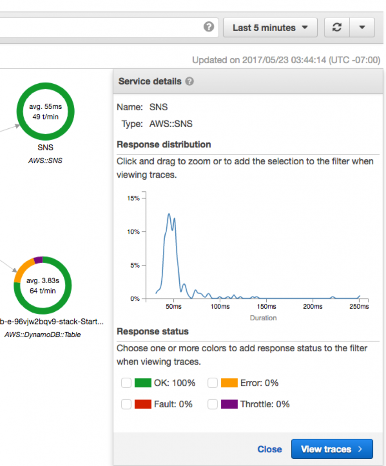
Task: Click the "100ms" axis label on chart
Action: click(220, 306)
